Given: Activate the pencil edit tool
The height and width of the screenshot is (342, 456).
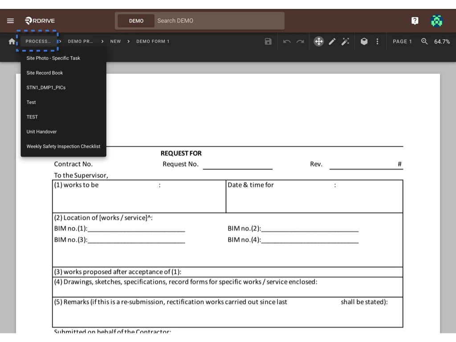Looking at the screenshot, I should point(332,41).
